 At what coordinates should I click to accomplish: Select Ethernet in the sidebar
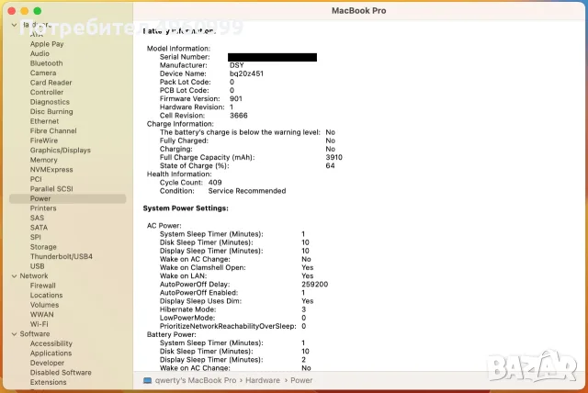[x=45, y=121]
